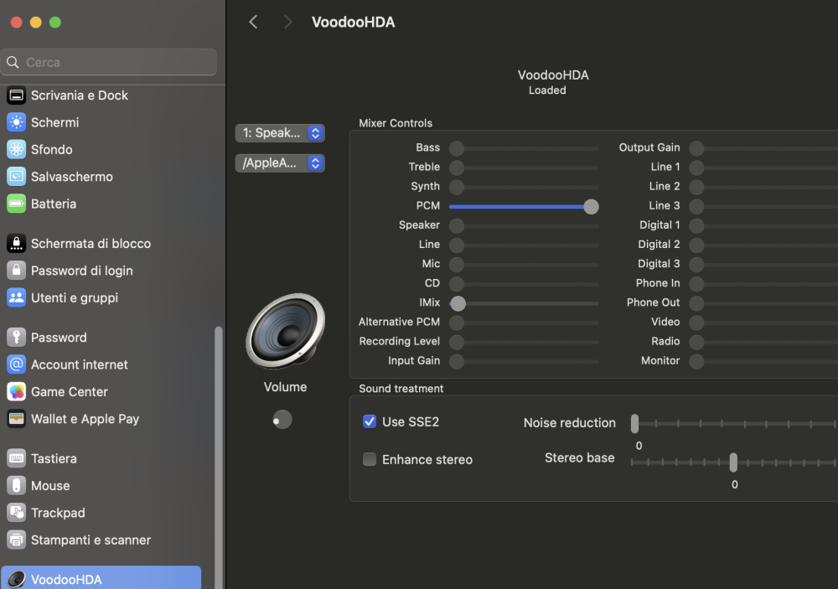Select Schermata di blocco lock icon

(x=16, y=243)
